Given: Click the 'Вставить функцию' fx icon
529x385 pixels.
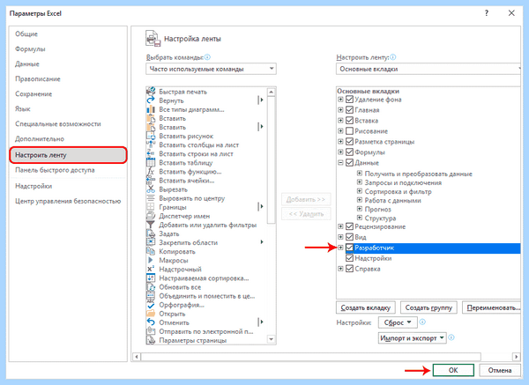Looking at the screenshot, I should 151,171.
